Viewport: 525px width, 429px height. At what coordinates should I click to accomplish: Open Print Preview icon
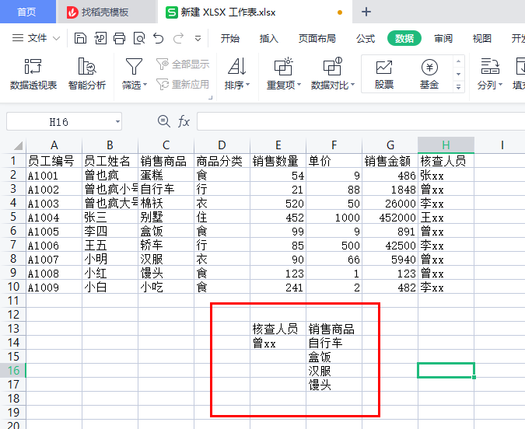[139, 39]
